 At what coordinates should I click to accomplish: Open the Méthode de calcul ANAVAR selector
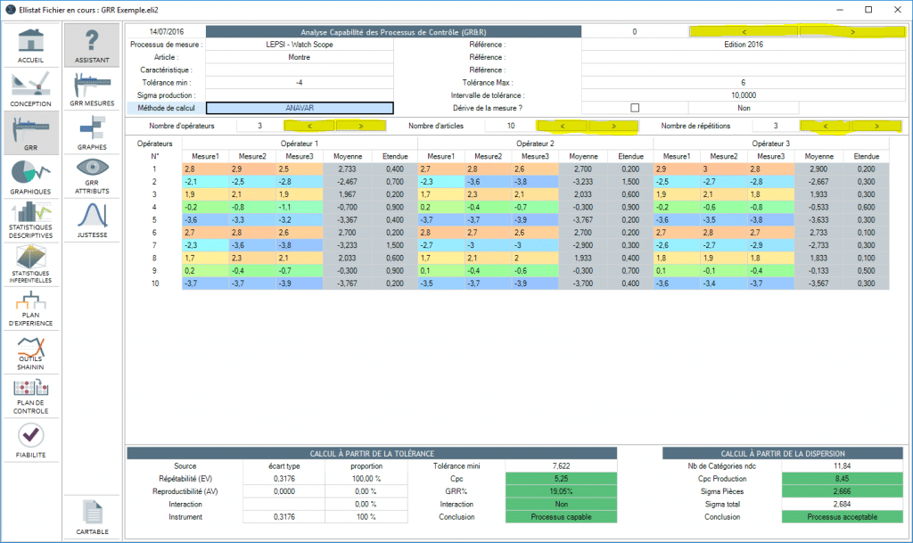(300, 108)
